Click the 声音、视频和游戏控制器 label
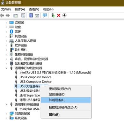Image resolution: width=124 pixels, height=121 pixels. pos(32,59)
